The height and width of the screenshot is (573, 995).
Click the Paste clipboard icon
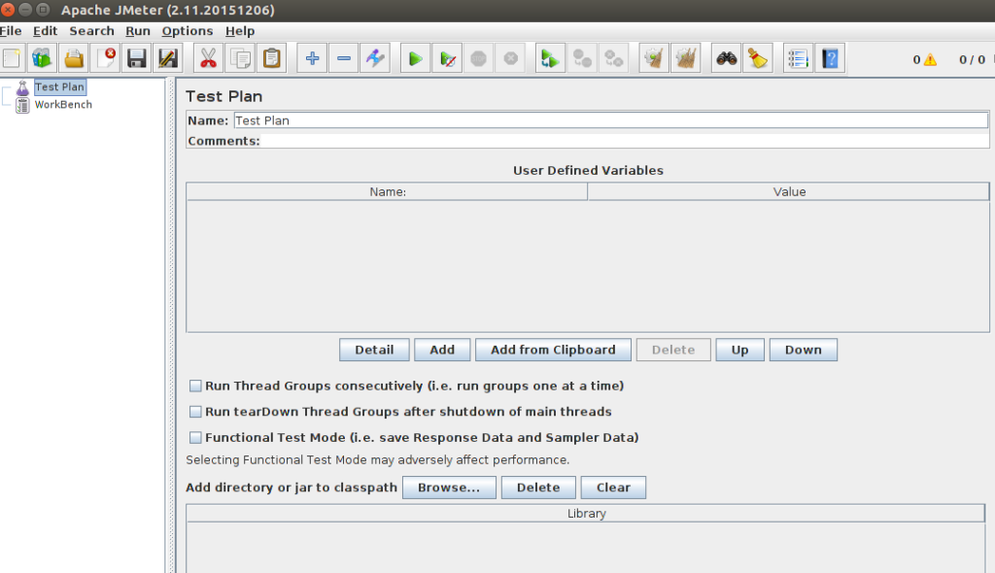click(272, 58)
